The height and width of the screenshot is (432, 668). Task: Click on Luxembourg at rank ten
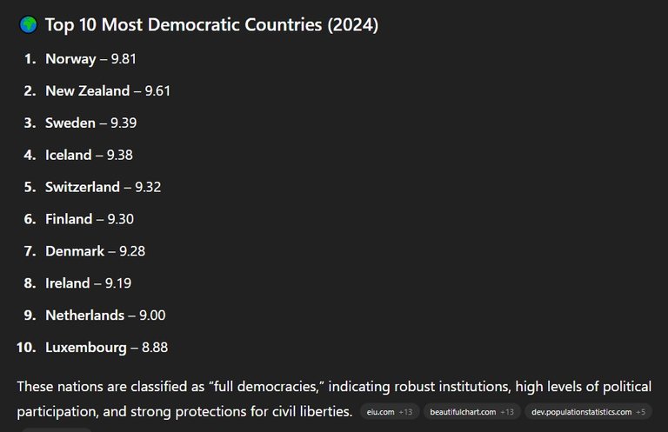point(106,348)
